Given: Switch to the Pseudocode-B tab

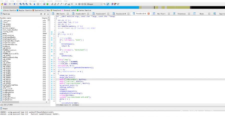Looking at the screenshot, I should click(121, 14).
